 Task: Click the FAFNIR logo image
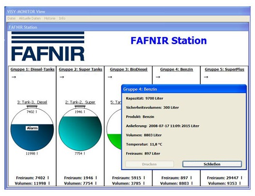tap(48, 46)
